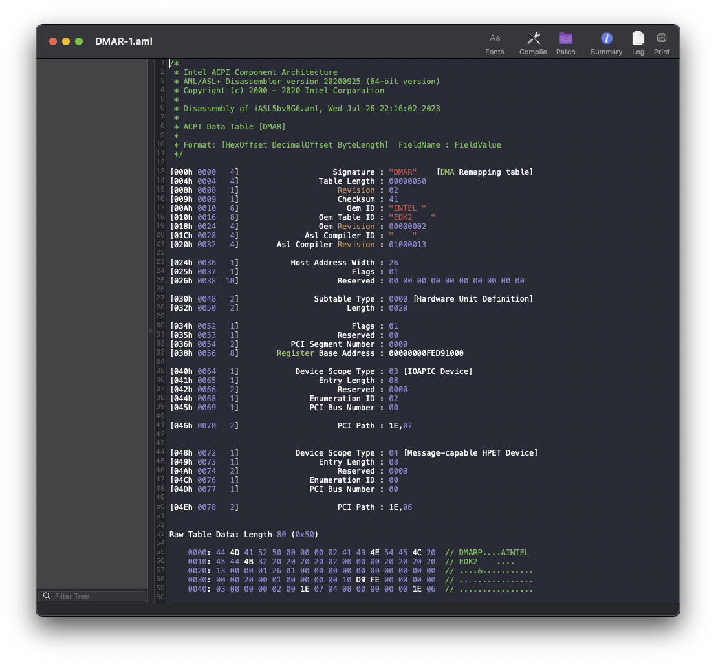Click the Register Base Address value
716x664 pixels.
[428, 353]
